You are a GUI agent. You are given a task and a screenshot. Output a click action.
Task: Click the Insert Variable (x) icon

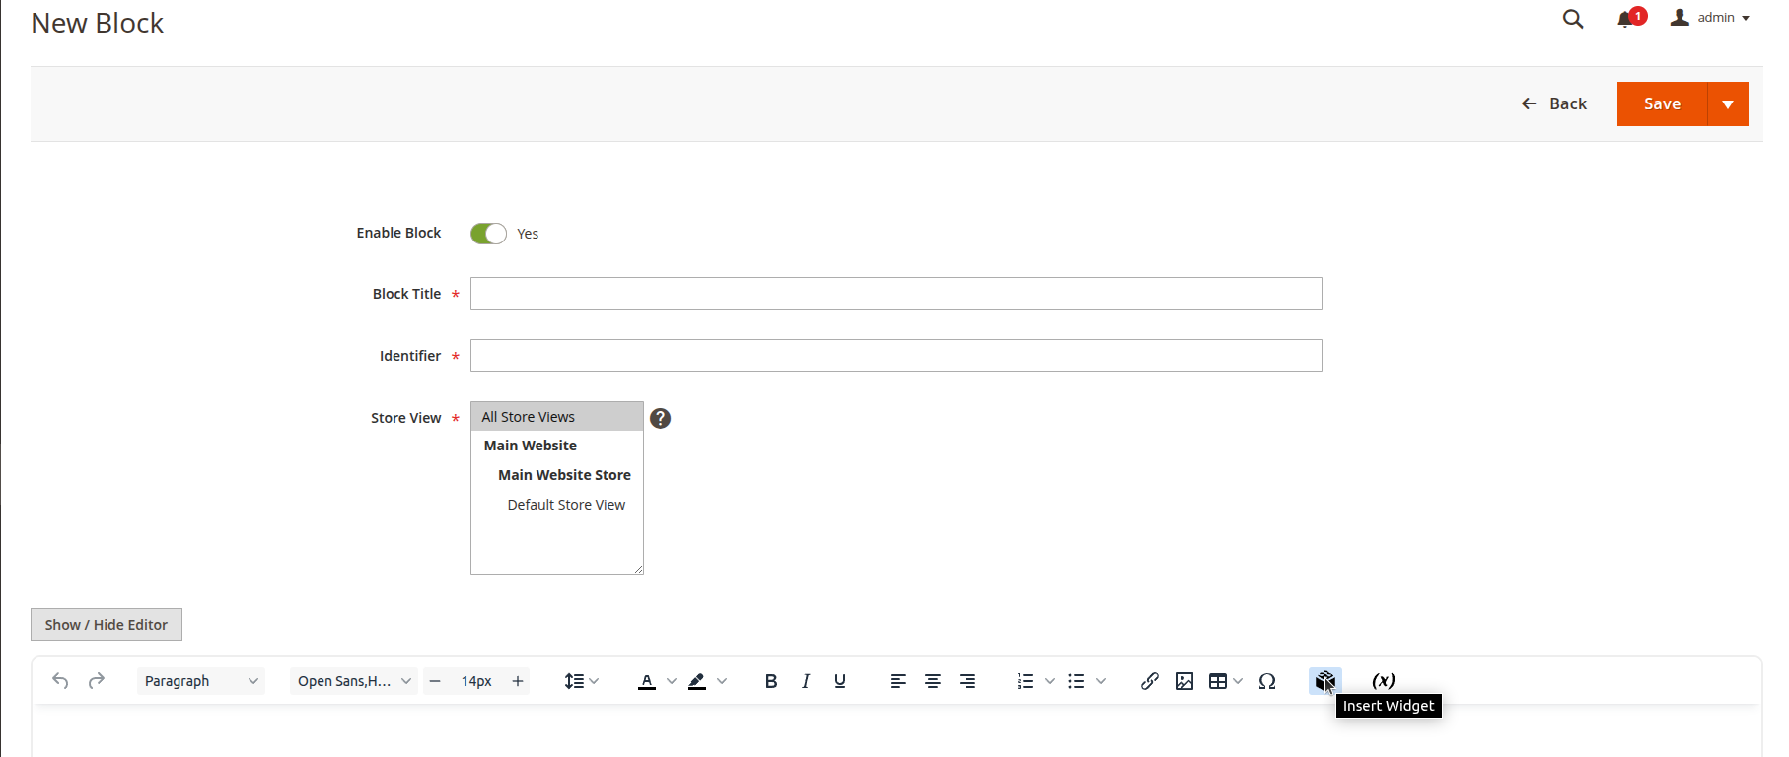click(1383, 681)
